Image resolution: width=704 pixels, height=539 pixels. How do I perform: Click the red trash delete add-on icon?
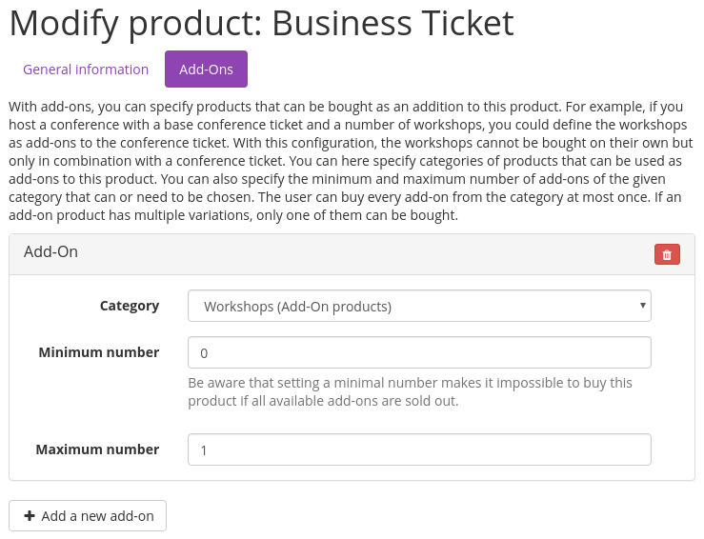(667, 254)
